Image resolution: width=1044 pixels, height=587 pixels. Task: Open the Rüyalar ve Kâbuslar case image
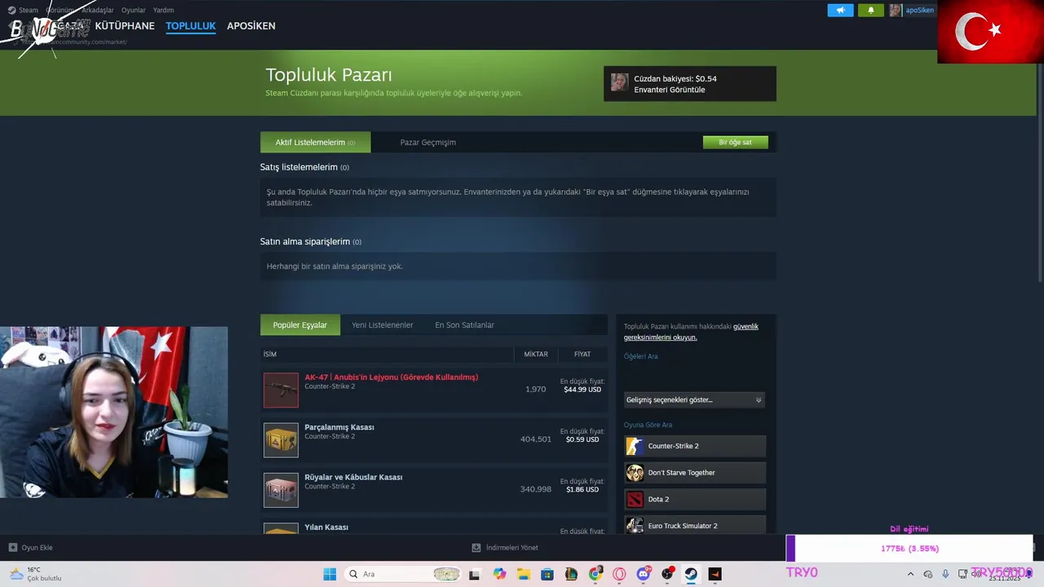[281, 489]
